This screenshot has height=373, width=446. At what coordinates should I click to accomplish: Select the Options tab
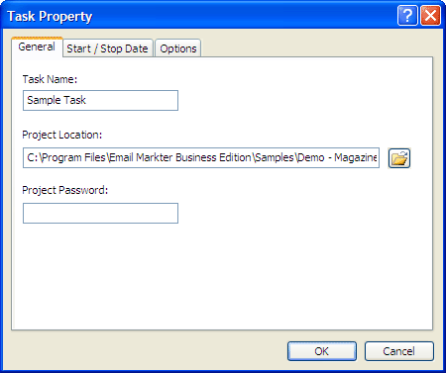tap(178, 48)
